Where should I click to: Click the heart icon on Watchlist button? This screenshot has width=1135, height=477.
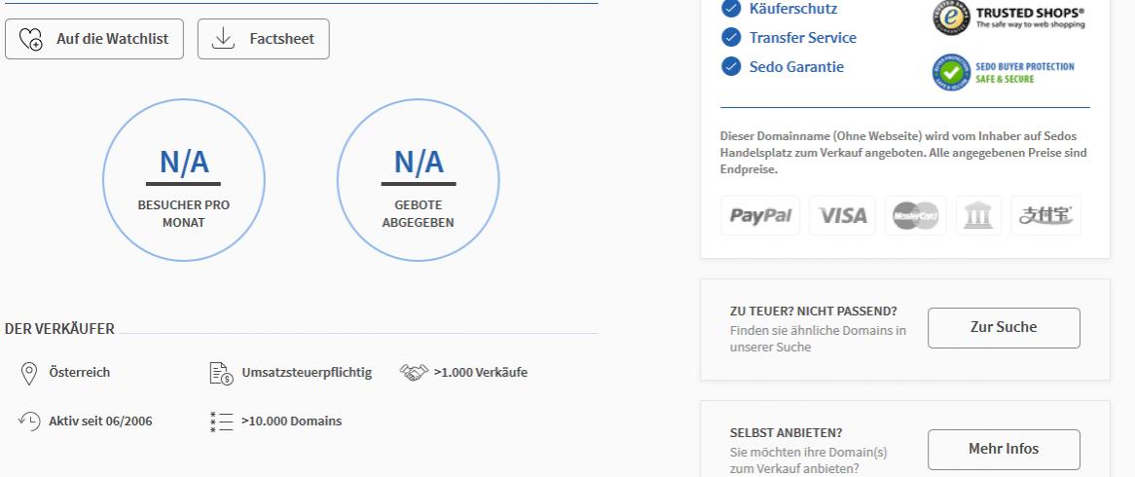coord(30,39)
